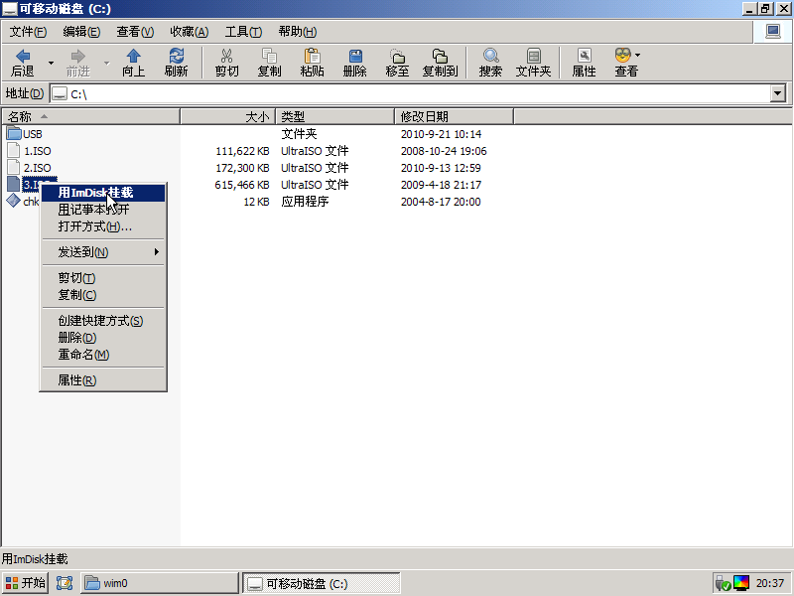Switch to the wim0 taskbar window
794x596 pixels.
tap(159, 583)
